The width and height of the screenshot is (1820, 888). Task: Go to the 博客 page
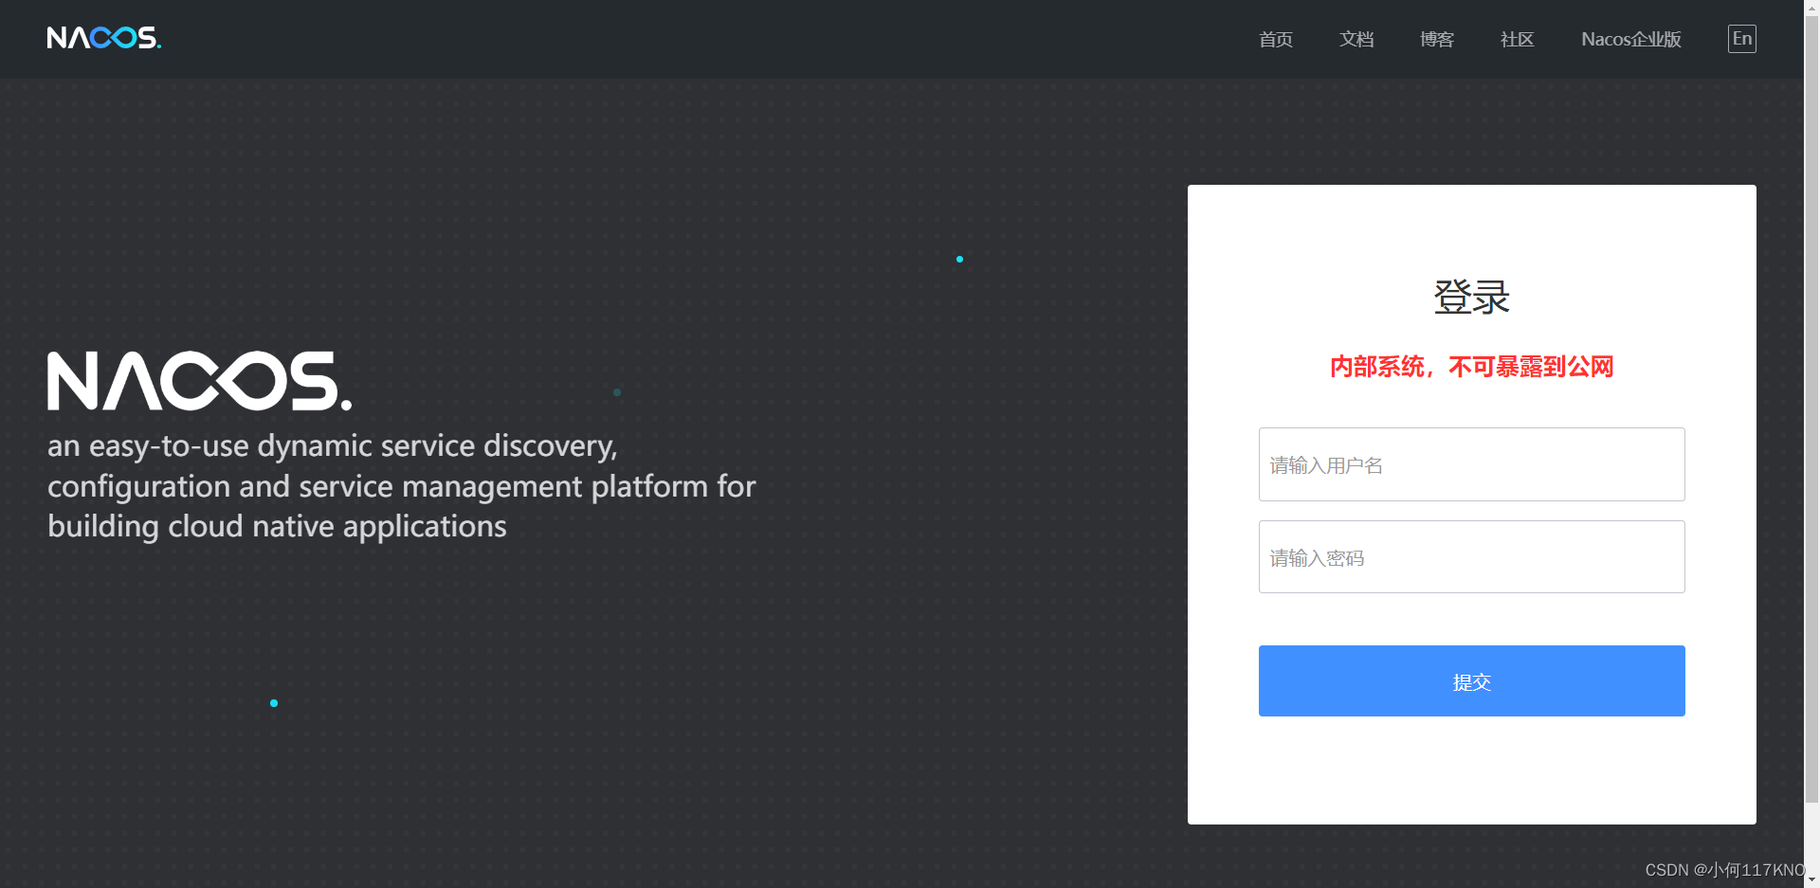pos(1437,39)
